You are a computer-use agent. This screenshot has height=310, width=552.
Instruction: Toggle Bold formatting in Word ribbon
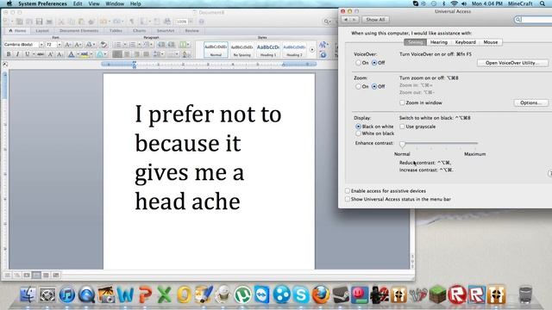tap(9, 54)
